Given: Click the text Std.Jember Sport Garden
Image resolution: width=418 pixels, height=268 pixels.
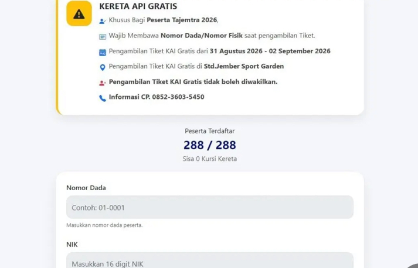Looking at the screenshot, I should point(244,66).
